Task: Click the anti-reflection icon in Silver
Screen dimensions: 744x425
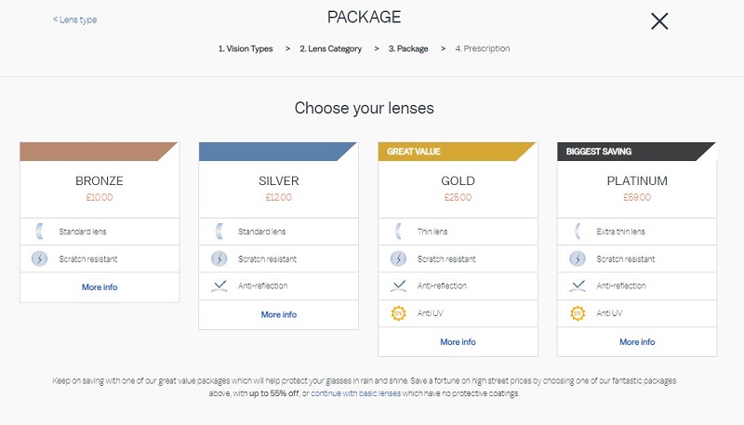Action: pos(219,286)
